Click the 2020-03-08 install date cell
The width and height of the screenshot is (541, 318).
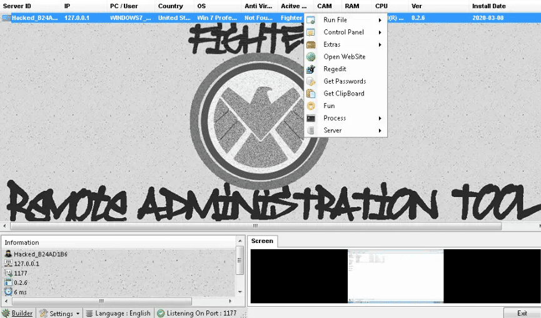tap(488, 18)
